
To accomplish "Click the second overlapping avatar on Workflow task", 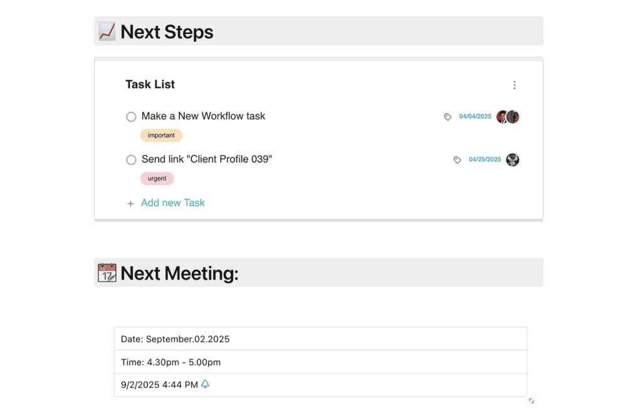I will 513,117.
